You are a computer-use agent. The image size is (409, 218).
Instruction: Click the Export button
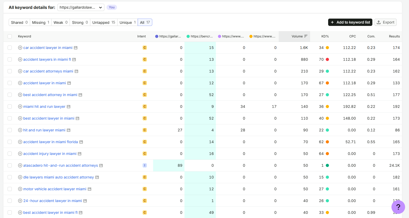click(385, 22)
